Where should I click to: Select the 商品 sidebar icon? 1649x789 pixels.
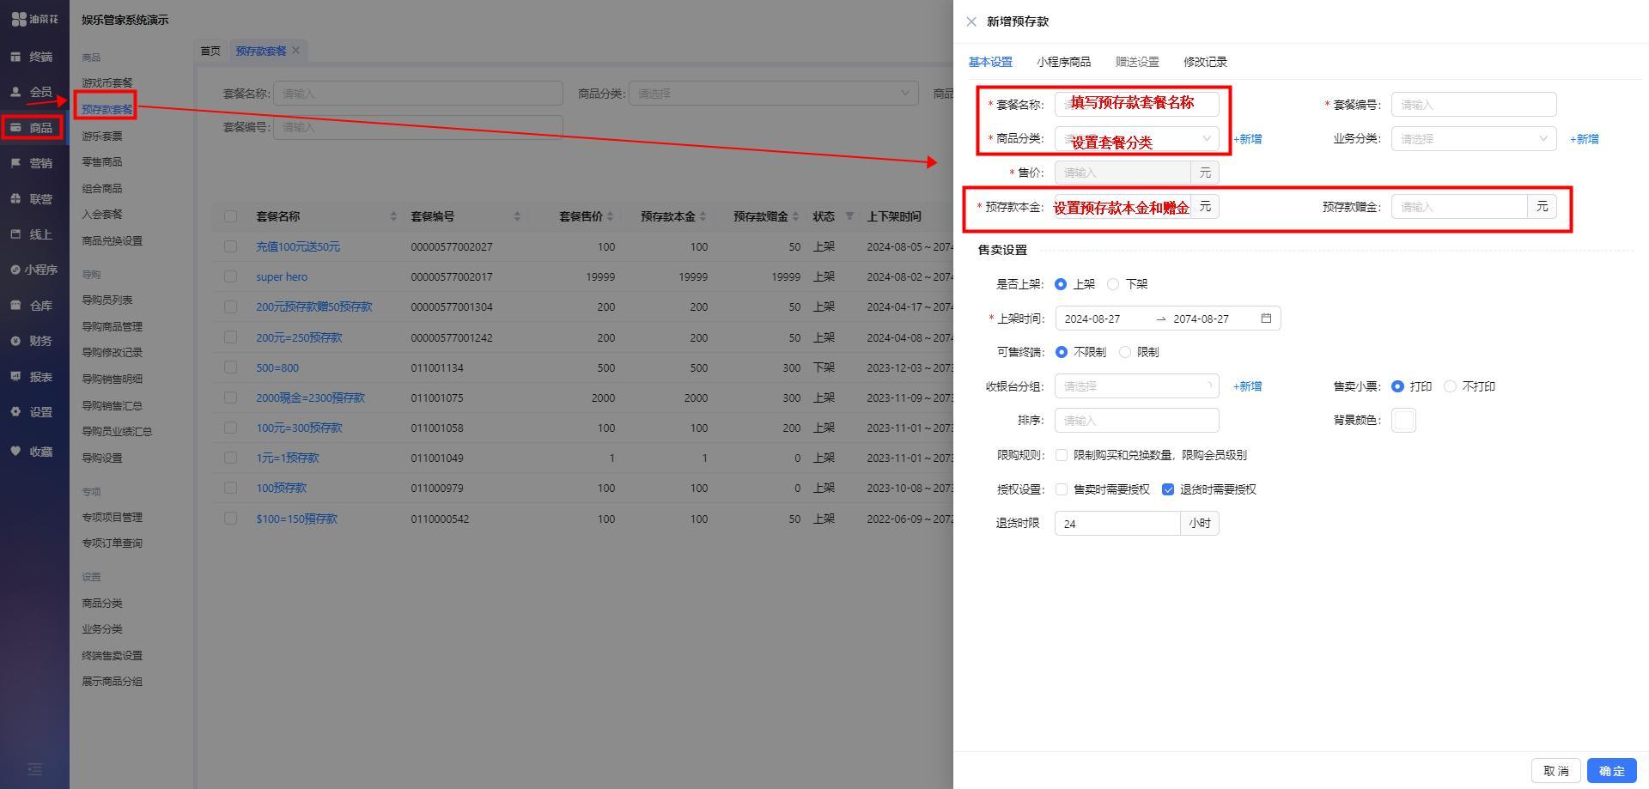pos(15,128)
